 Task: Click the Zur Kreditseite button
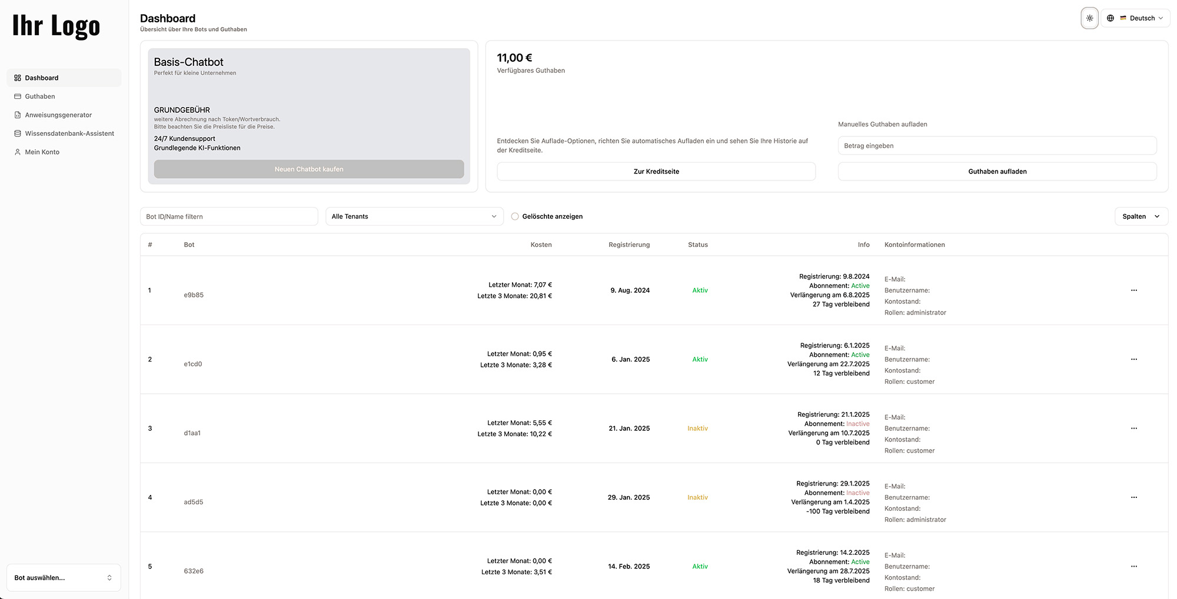point(656,172)
